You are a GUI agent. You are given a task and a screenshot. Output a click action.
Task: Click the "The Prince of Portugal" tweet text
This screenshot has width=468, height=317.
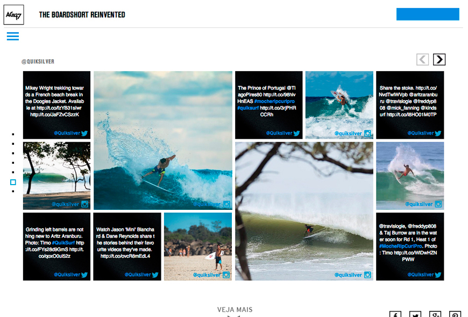266,102
